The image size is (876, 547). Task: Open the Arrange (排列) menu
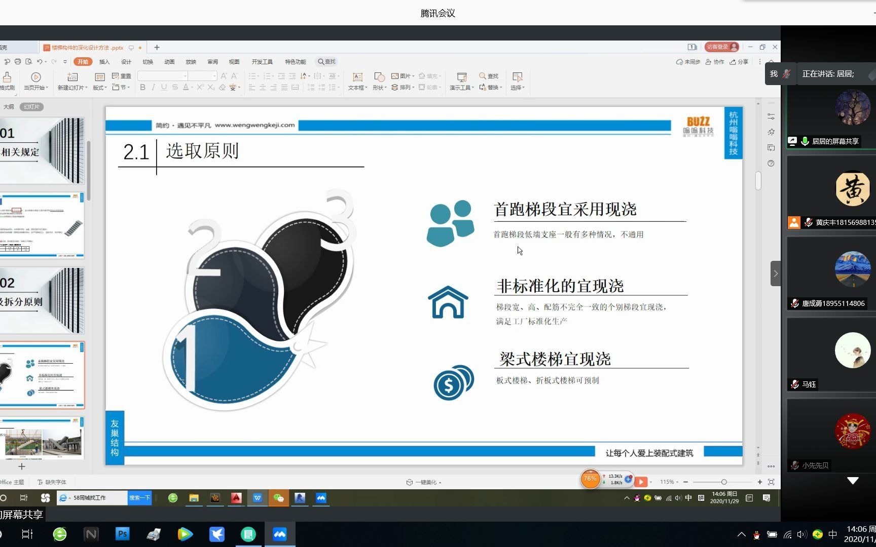click(403, 87)
